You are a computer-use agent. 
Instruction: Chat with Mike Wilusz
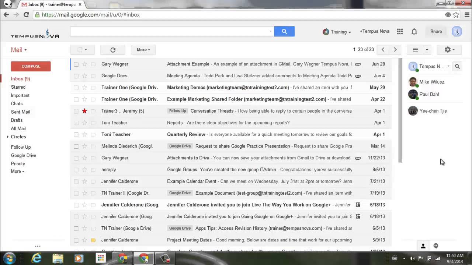pos(431,82)
